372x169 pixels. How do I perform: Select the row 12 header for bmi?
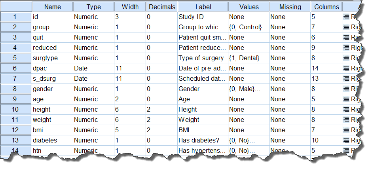point(16,130)
